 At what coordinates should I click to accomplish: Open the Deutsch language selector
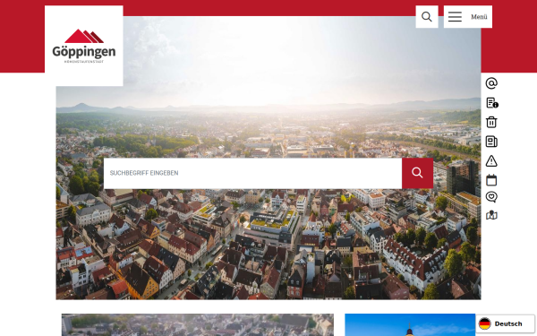click(505, 323)
